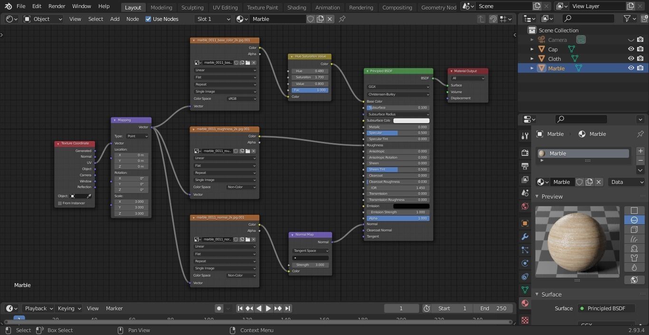
Task: Select the hair preview type
Action: [634, 239]
